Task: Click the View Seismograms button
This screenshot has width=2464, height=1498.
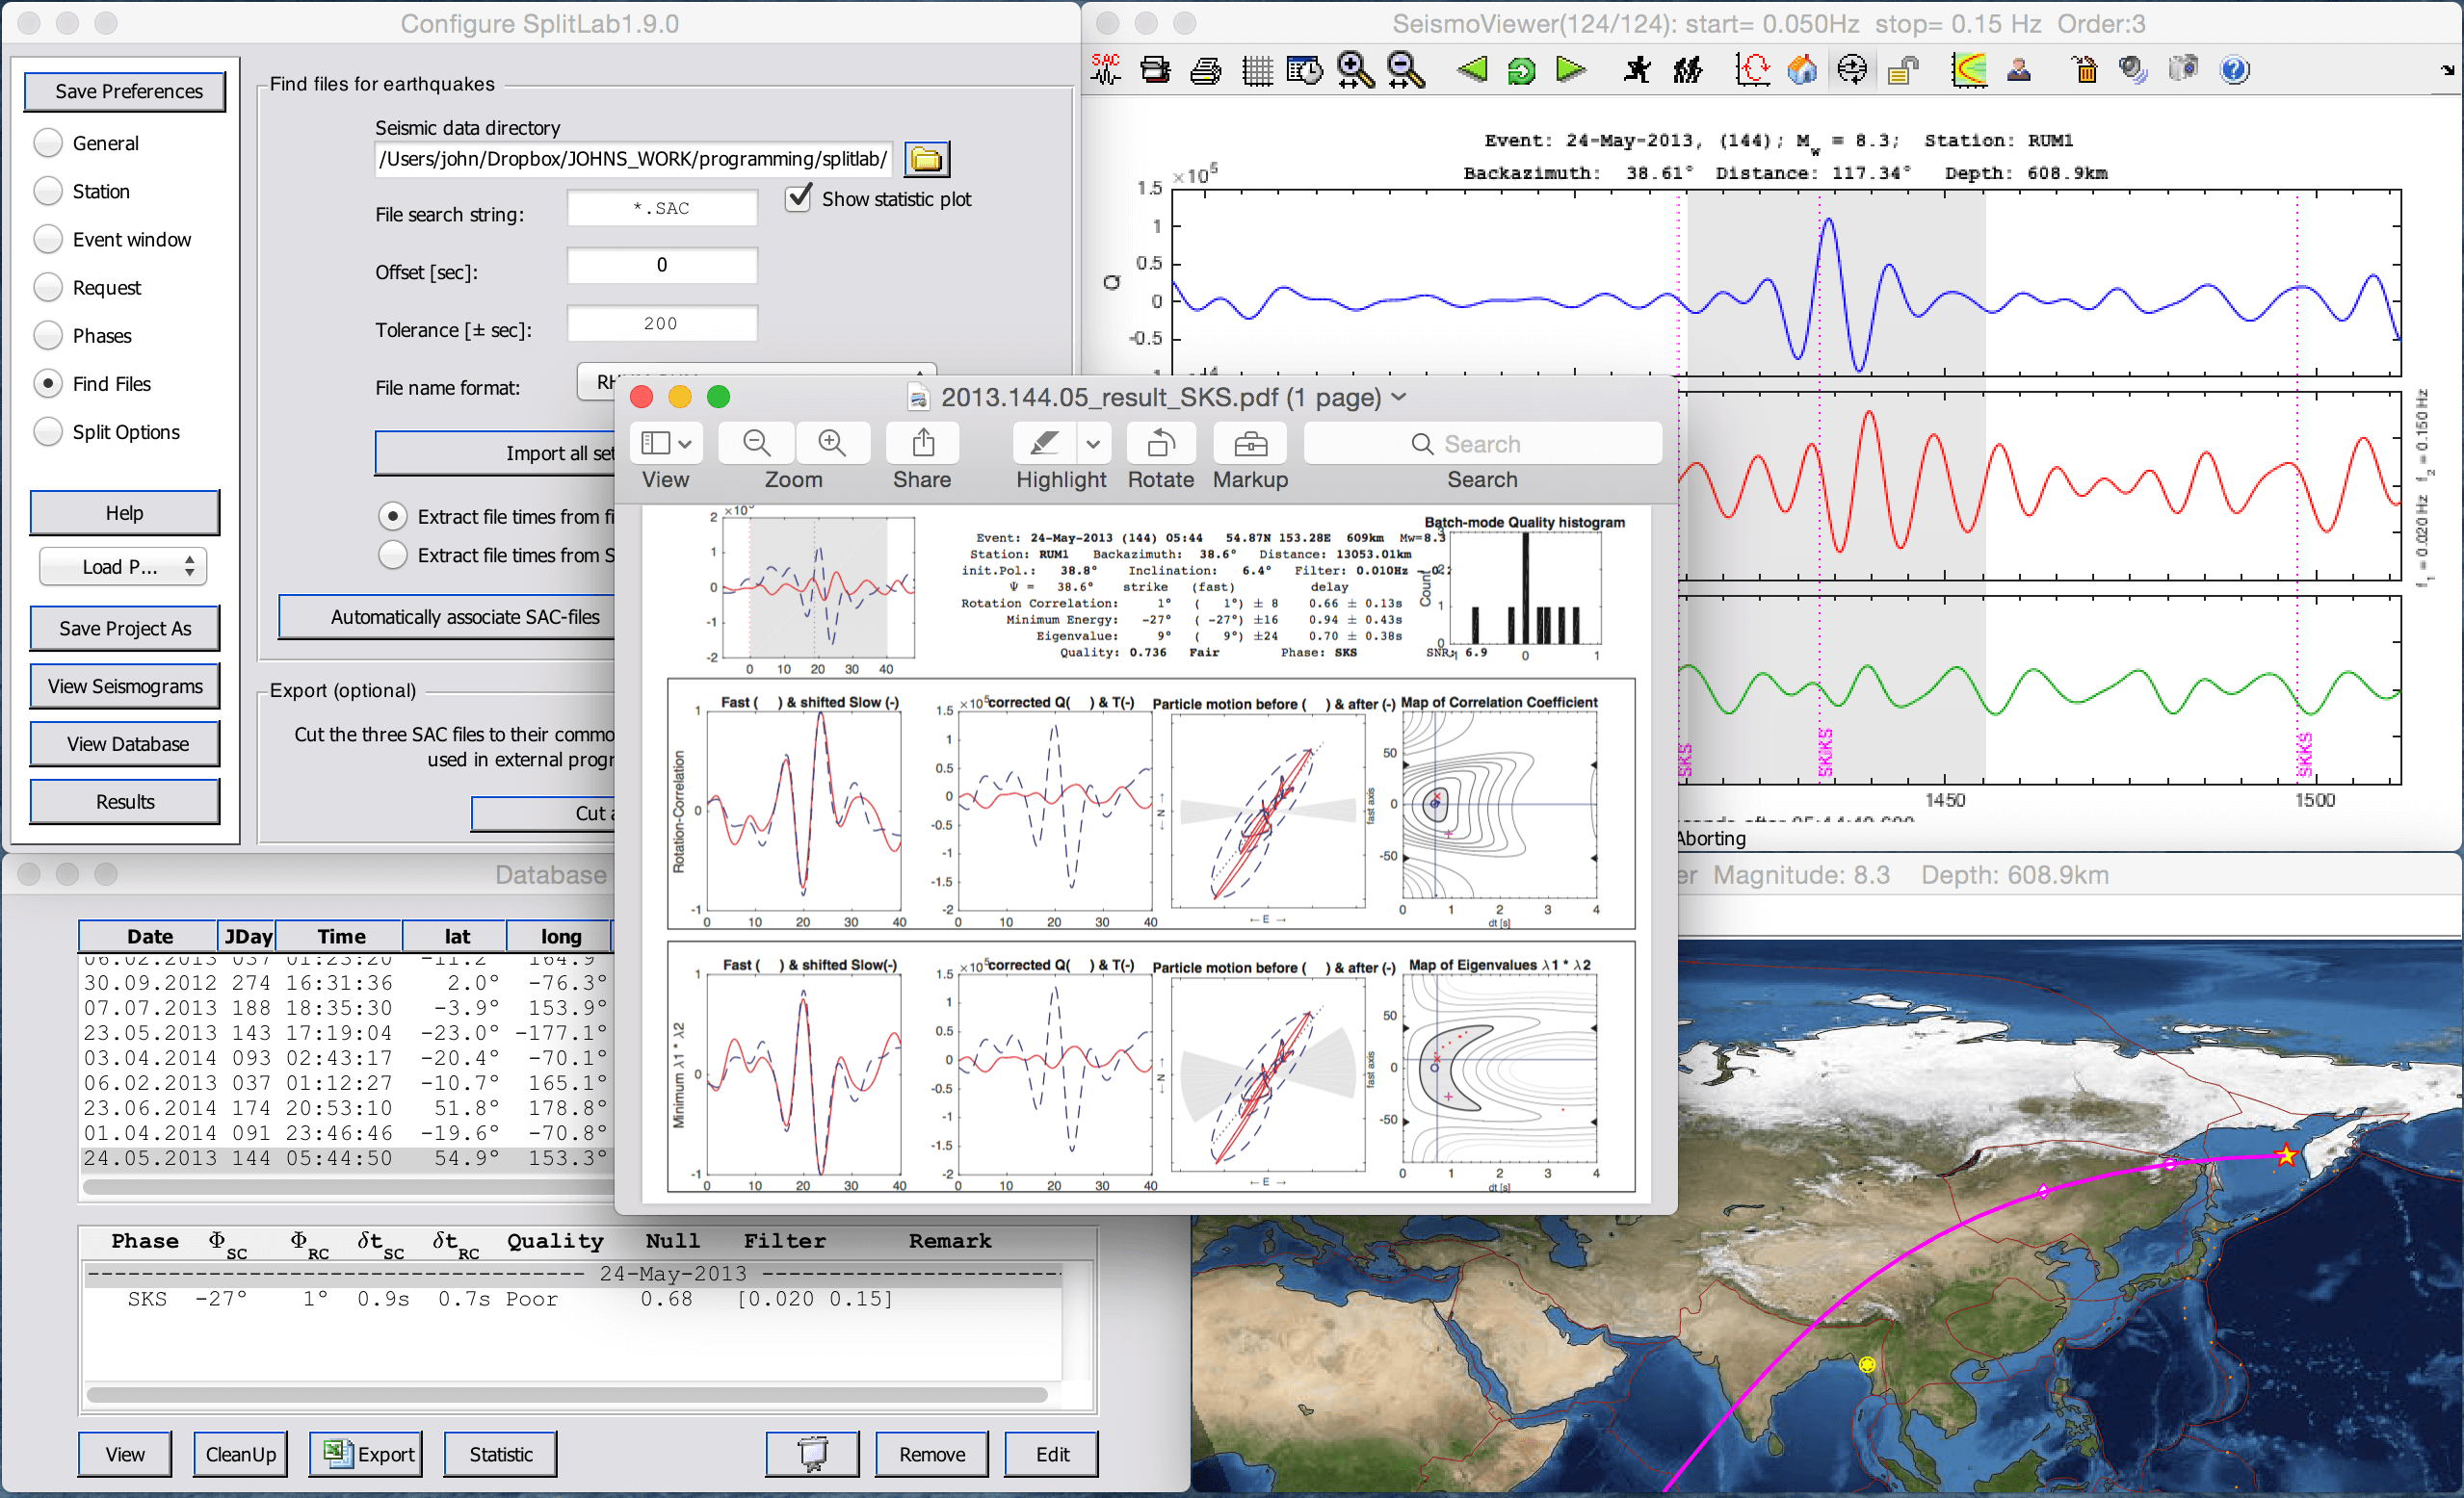Action: tap(125, 685)
